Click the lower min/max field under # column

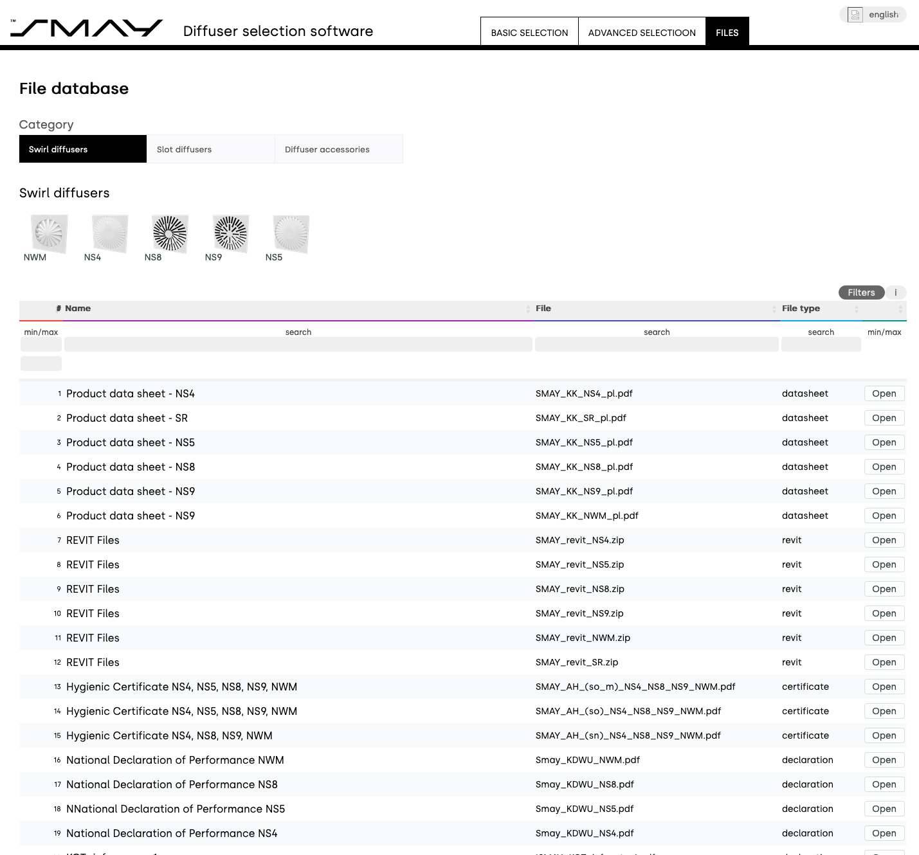pyautogui.click(x=41, y=363)
